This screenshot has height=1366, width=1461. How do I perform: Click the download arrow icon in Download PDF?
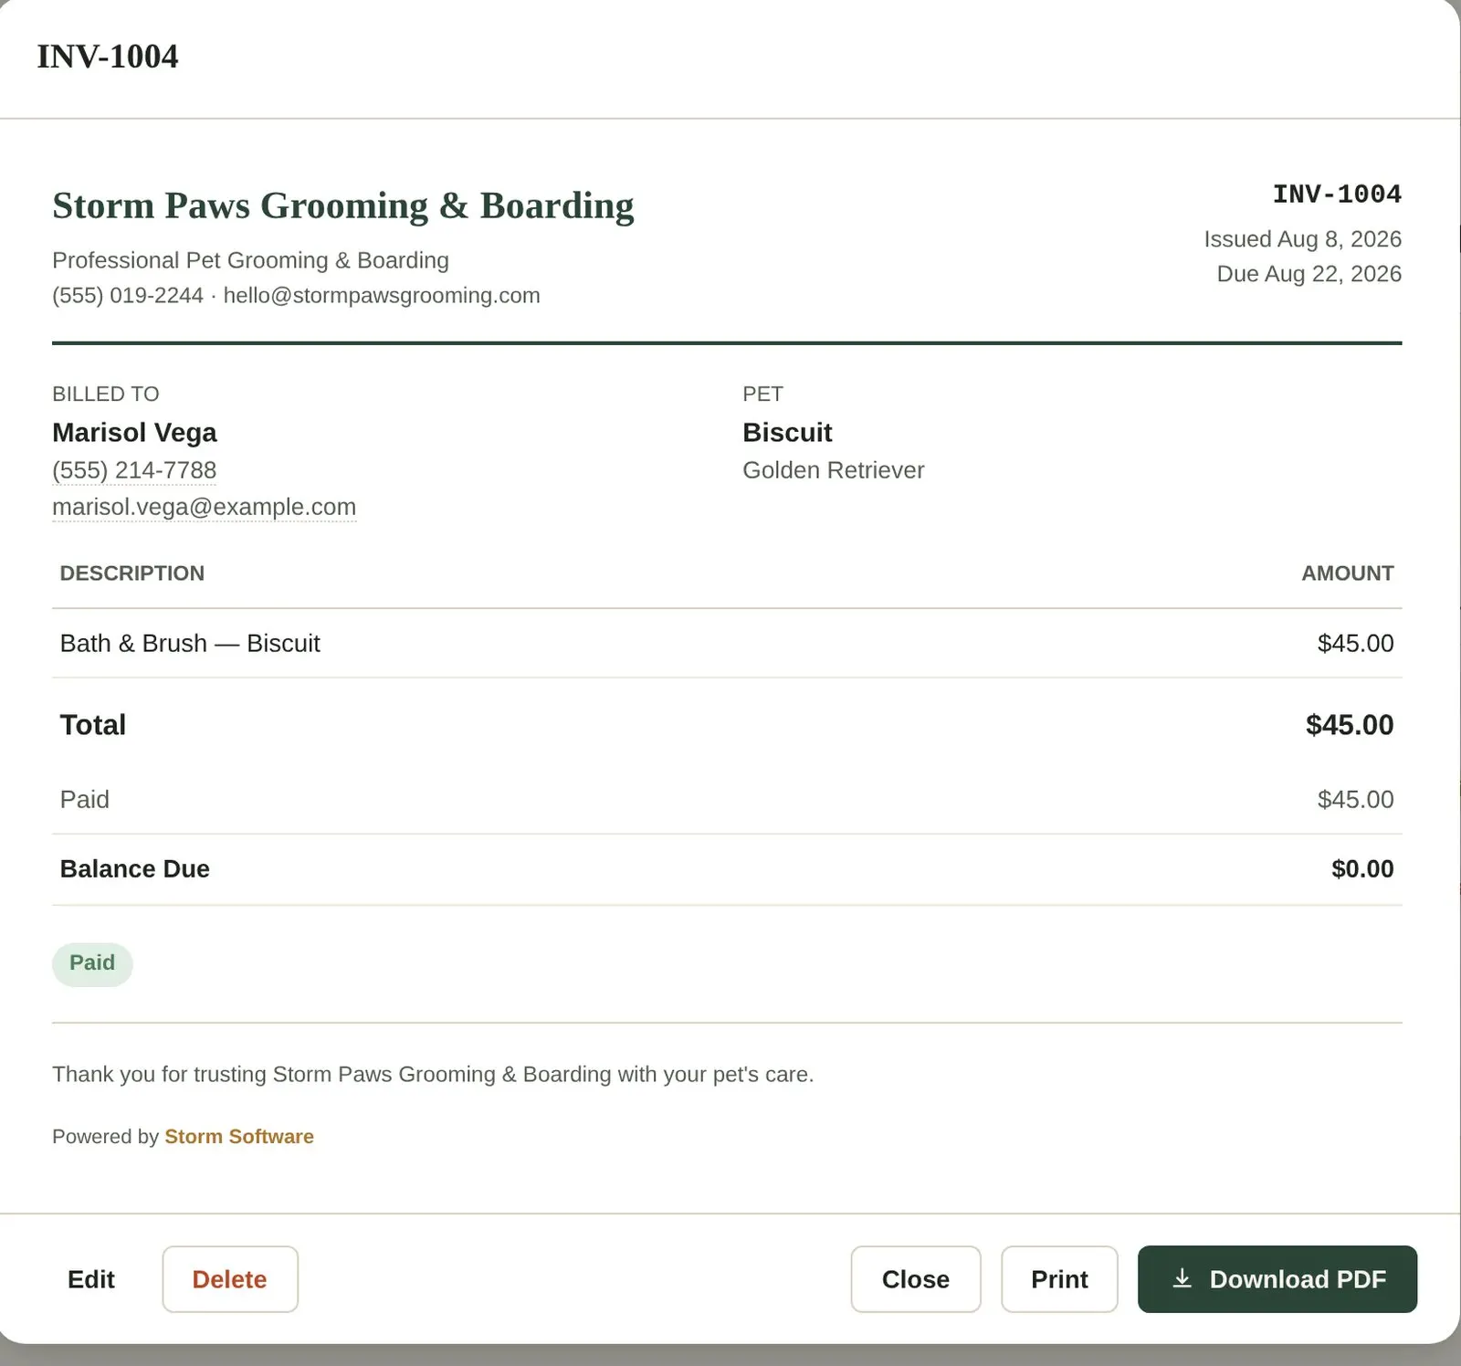click(1182, 1278)
